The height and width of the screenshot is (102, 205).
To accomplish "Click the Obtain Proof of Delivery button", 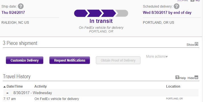I will tap(118, 60).
